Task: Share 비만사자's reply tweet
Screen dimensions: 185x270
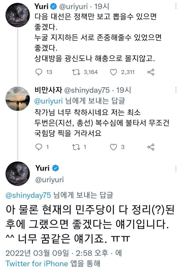Action: [x=151, y=147]
